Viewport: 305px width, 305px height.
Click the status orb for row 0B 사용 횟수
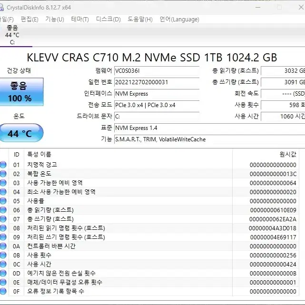[x=3, y=255]
